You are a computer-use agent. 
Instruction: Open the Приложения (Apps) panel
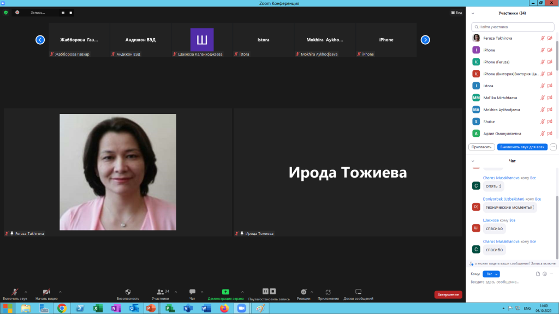click(x=328, y=292)
